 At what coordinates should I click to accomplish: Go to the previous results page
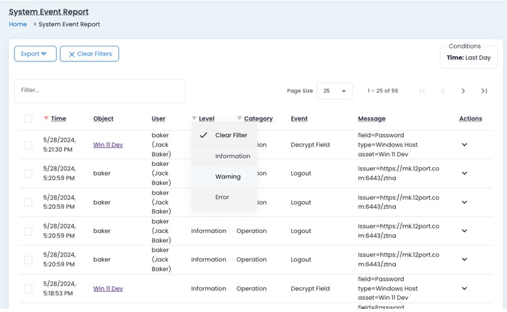(443, 91)
